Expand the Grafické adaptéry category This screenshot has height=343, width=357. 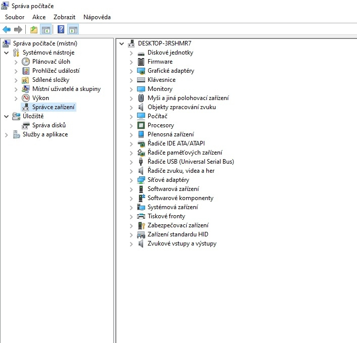[131, 71]
